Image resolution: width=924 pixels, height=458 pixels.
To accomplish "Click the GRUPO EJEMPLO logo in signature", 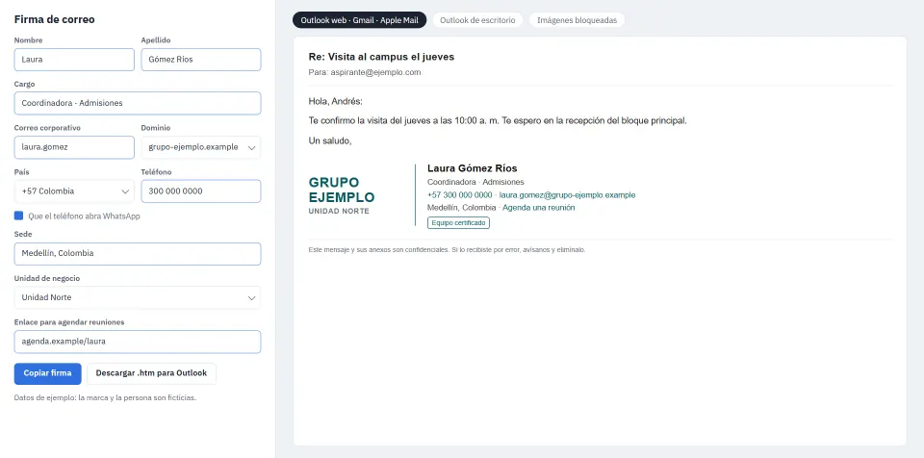I will [x=342, y=190].
